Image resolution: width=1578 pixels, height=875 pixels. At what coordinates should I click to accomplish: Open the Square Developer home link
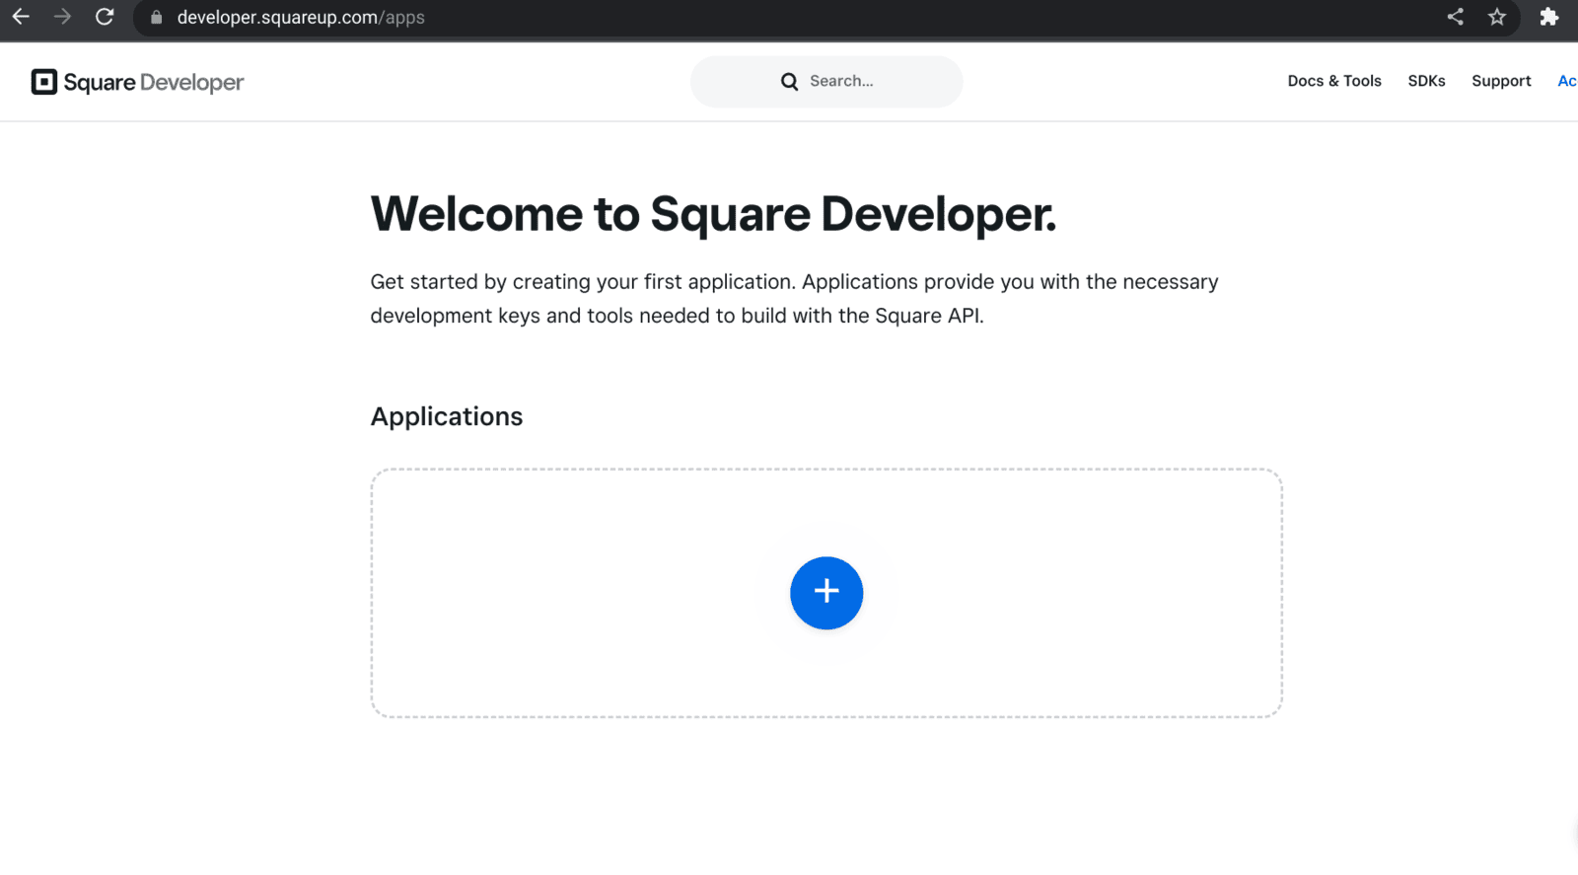click(x=138, y=82)
